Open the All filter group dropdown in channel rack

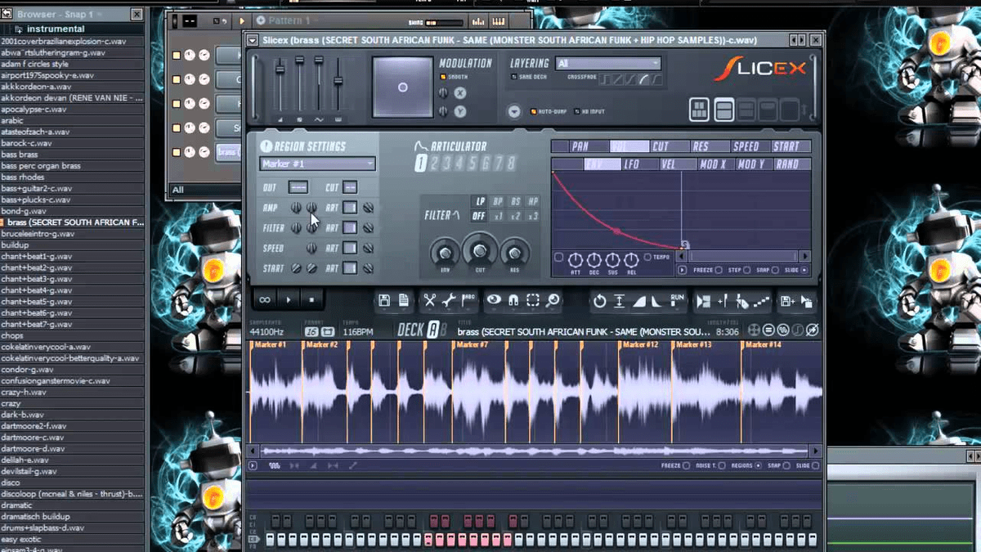206,190
